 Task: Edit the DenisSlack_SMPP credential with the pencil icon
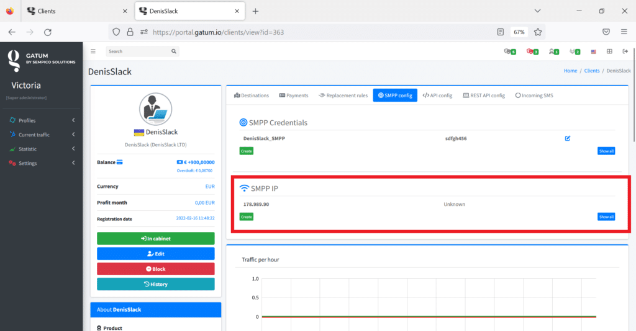(568, 138)
